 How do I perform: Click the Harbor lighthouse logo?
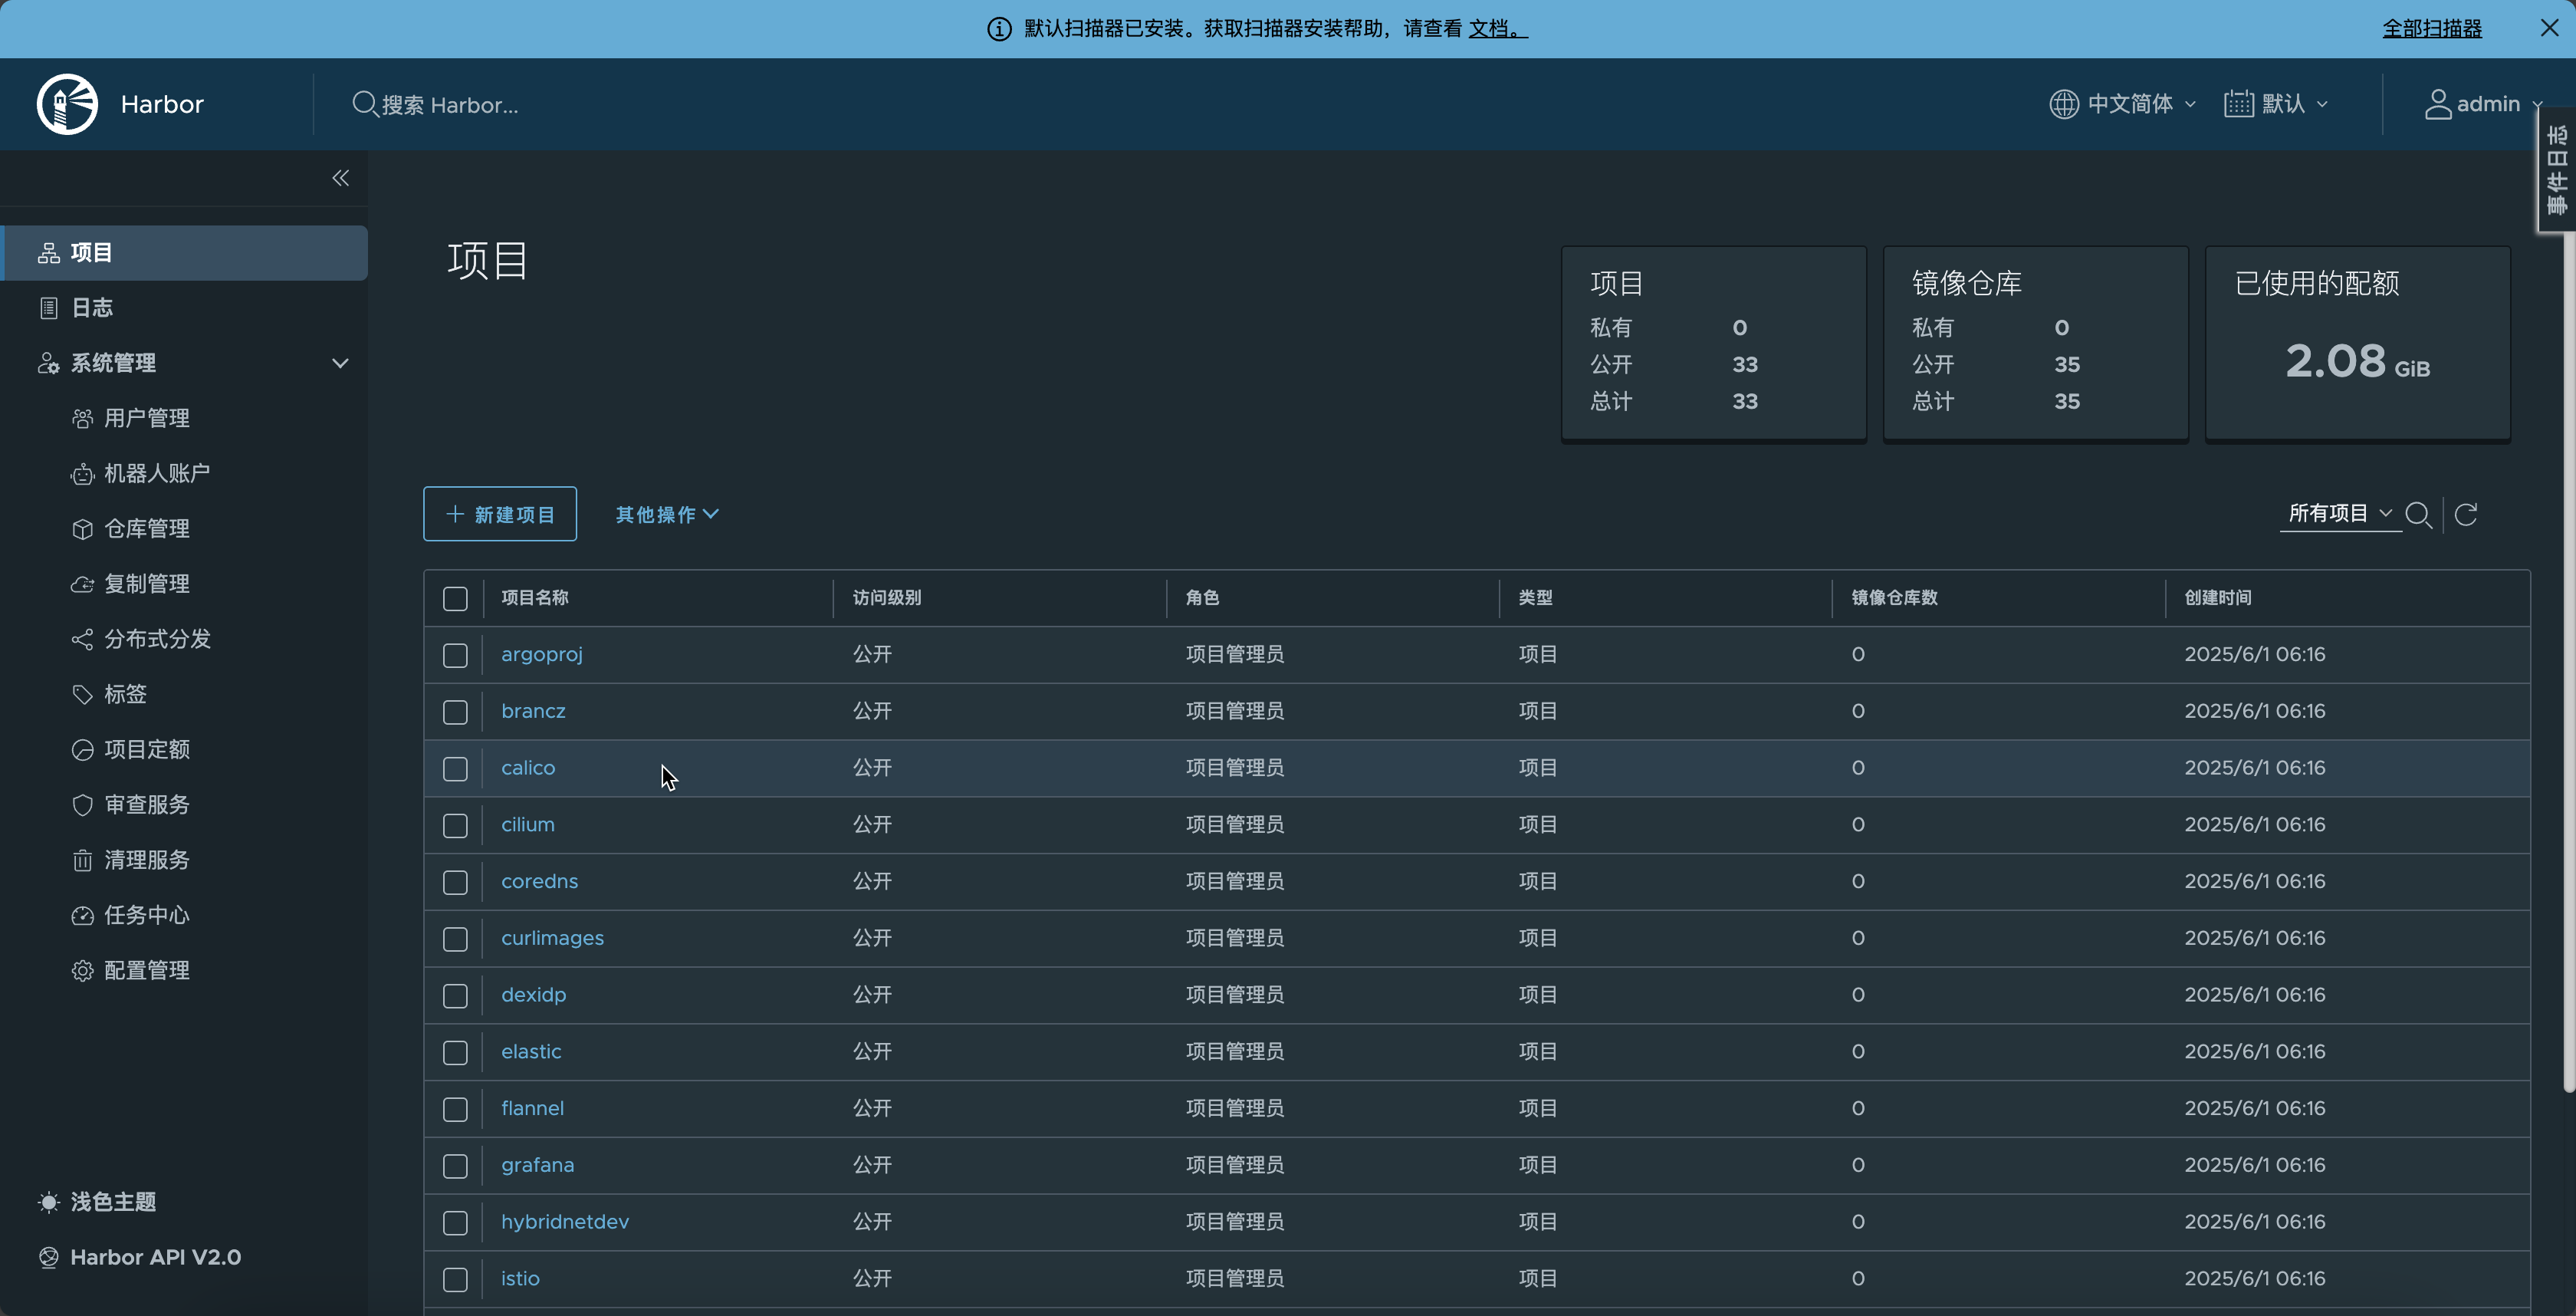(67, 104)
